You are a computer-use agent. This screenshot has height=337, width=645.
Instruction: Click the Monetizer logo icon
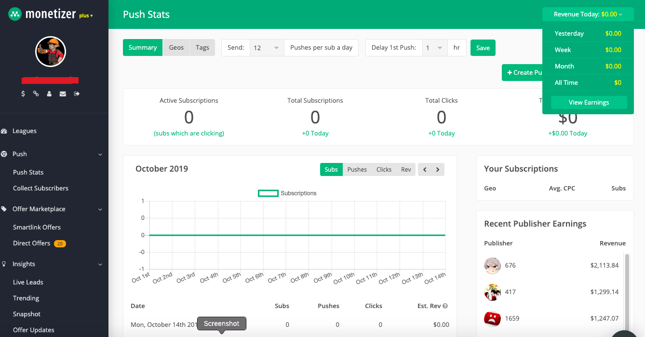pos(15,14)
